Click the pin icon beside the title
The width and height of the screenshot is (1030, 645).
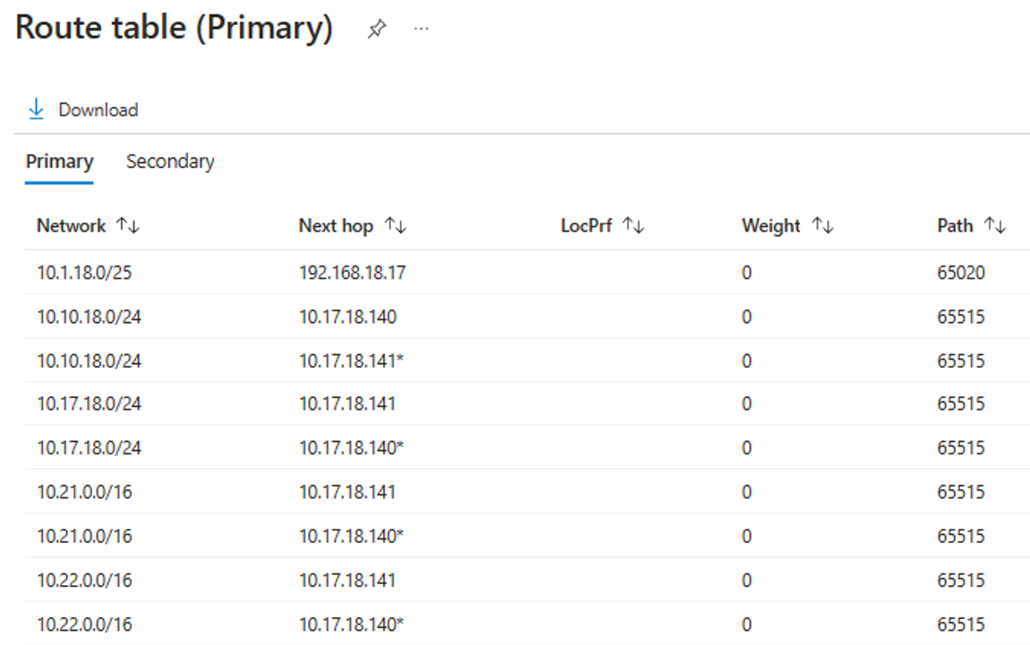click(375, 28)
